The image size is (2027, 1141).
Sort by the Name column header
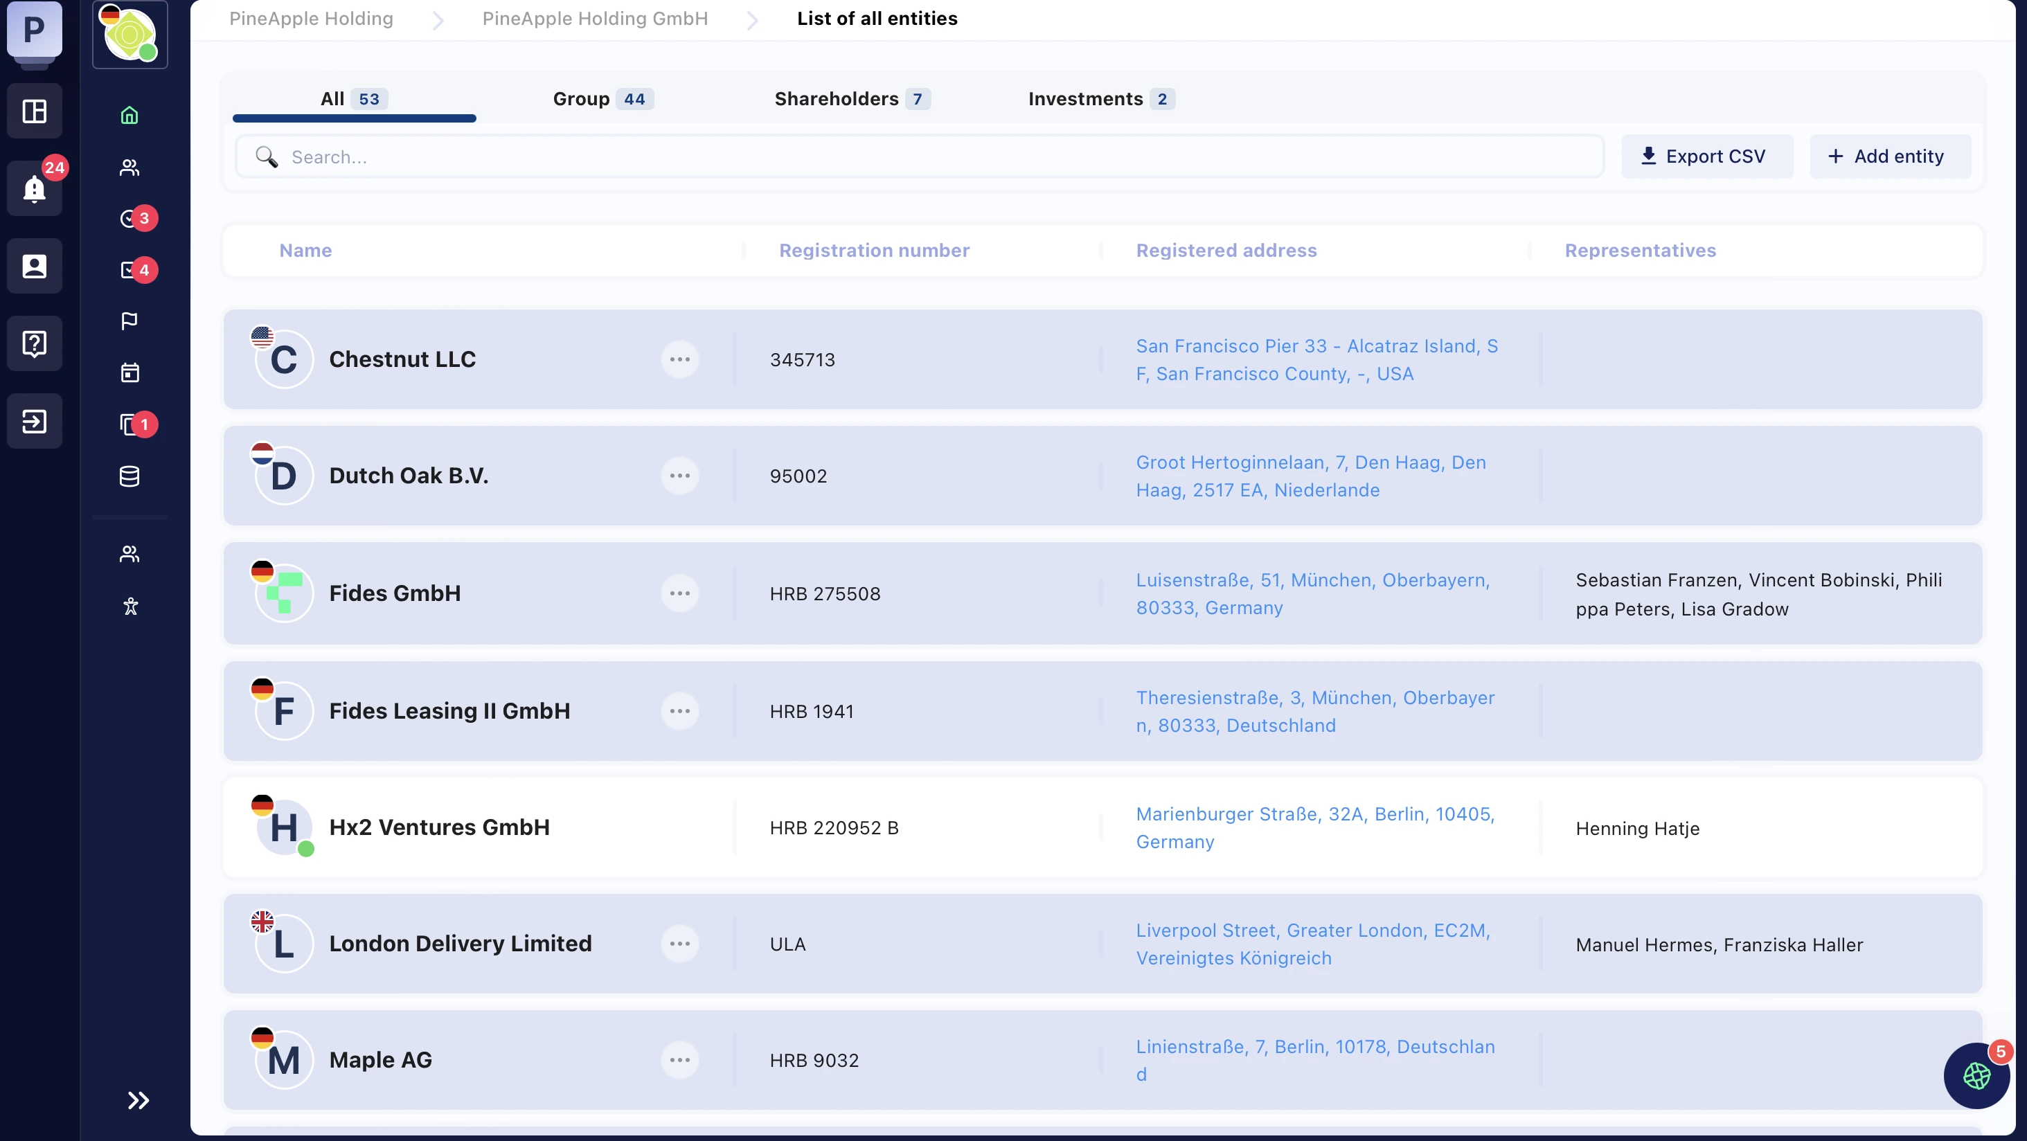click(305, 250)
